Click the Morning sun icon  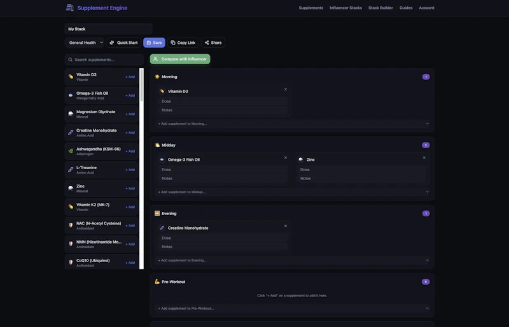(x=157, y=76)
